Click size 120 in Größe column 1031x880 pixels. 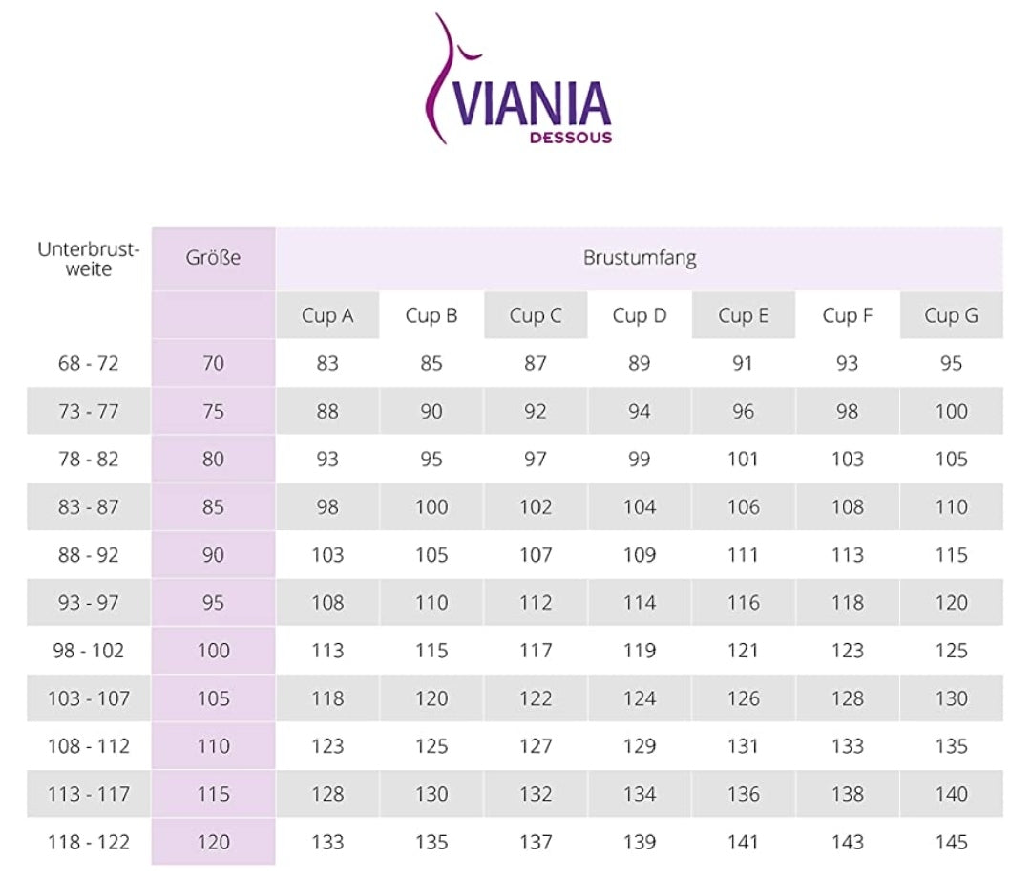coord(213,842)
